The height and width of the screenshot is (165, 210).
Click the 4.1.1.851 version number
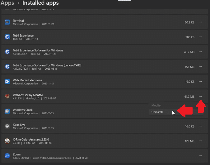(17, 98)
